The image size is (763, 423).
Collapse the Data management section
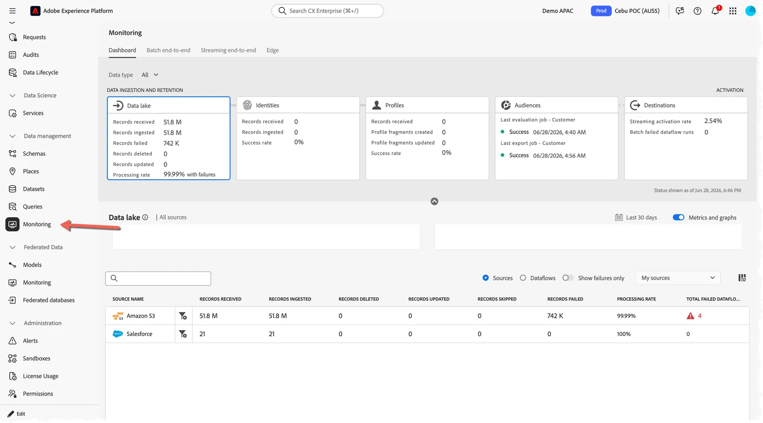point(12,136)
